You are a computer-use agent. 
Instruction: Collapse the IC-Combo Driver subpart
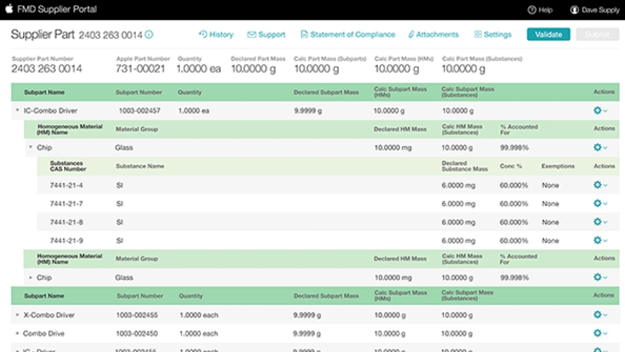tap(17, 110)
